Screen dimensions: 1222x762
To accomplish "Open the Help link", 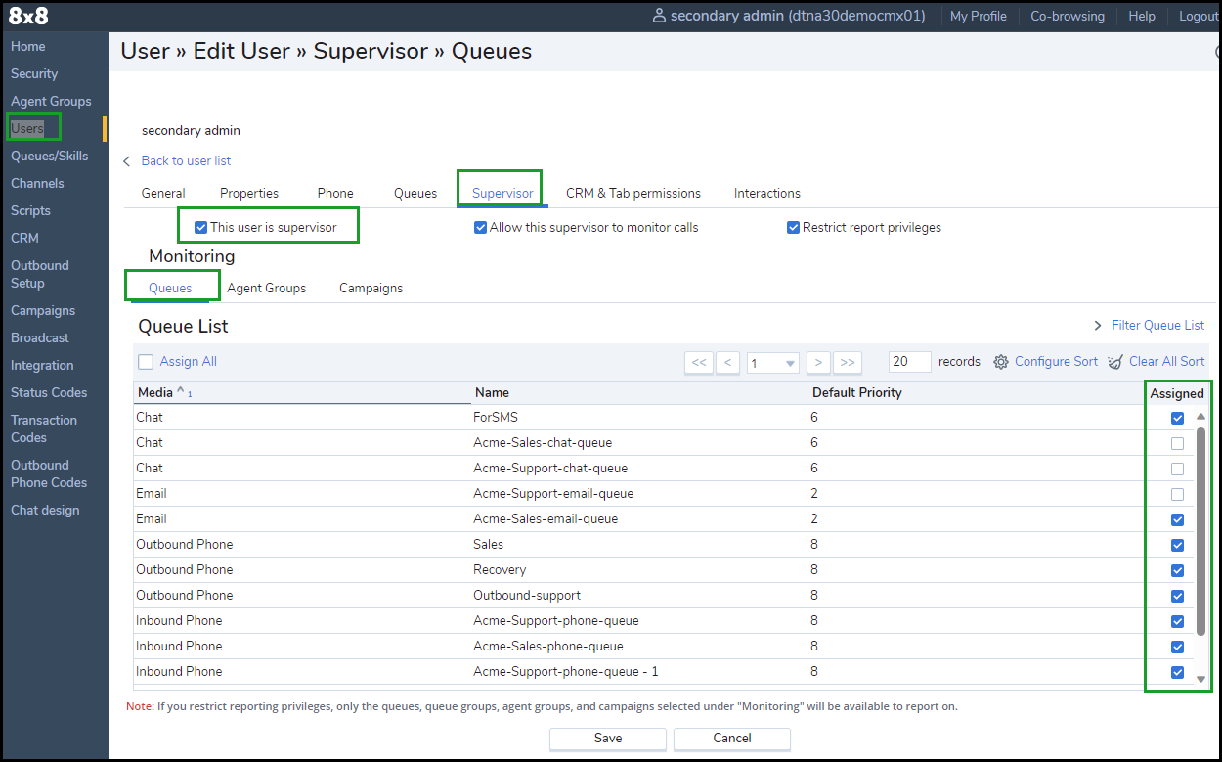I will click(x=1142, y=17).
